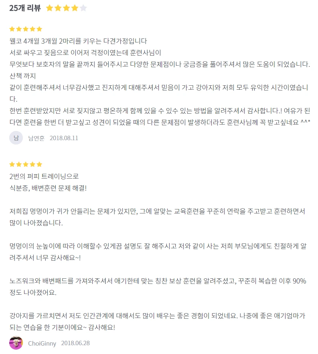Click the line 2번의 퍼피 트레이닝으로
Image resolution: width=318 pixels, height=354 pixels.
pyautogui.click(x=44, y=176)
